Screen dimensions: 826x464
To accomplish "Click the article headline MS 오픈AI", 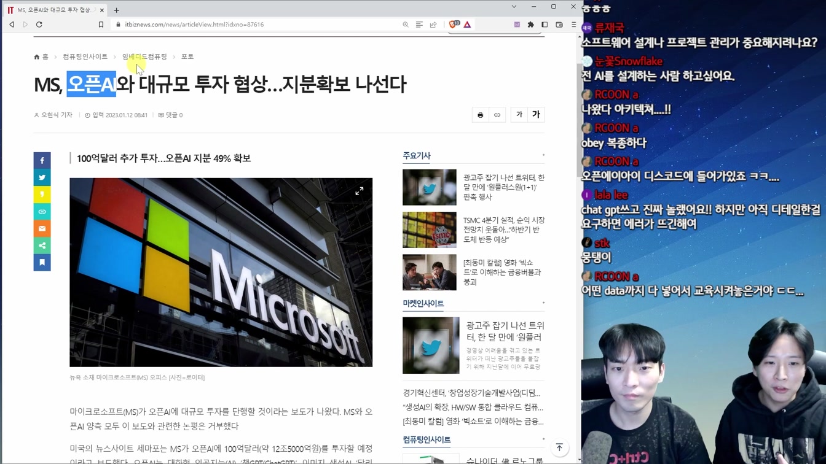I will click(220, 84).
